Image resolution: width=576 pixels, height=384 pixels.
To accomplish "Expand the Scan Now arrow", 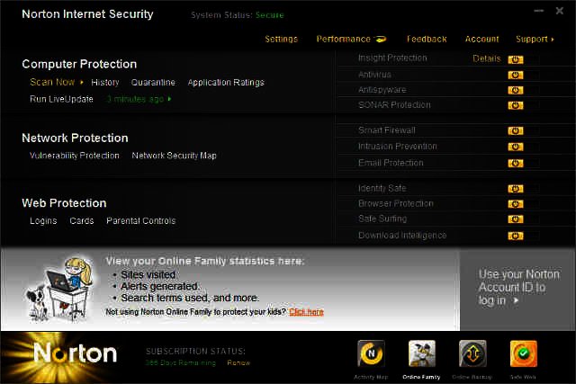I will pyautogui.click(x=82, y=82).
